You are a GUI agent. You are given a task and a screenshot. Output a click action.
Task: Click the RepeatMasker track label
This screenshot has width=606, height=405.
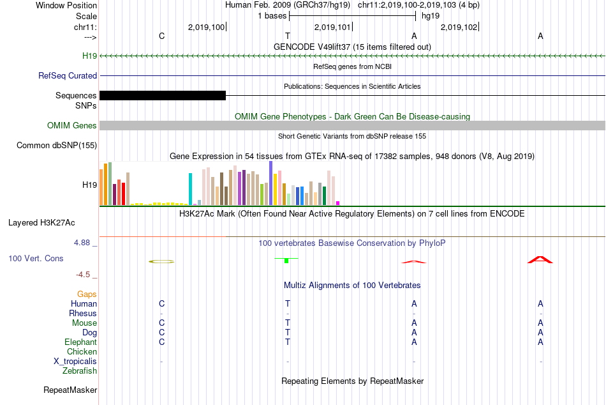pos(70,390)
